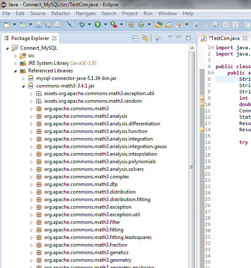This screenshot has width=251, height=268.
Task: Click Package Explorer scrollbar up arrow
Action: pyautogui.click(x=192, y=48)
